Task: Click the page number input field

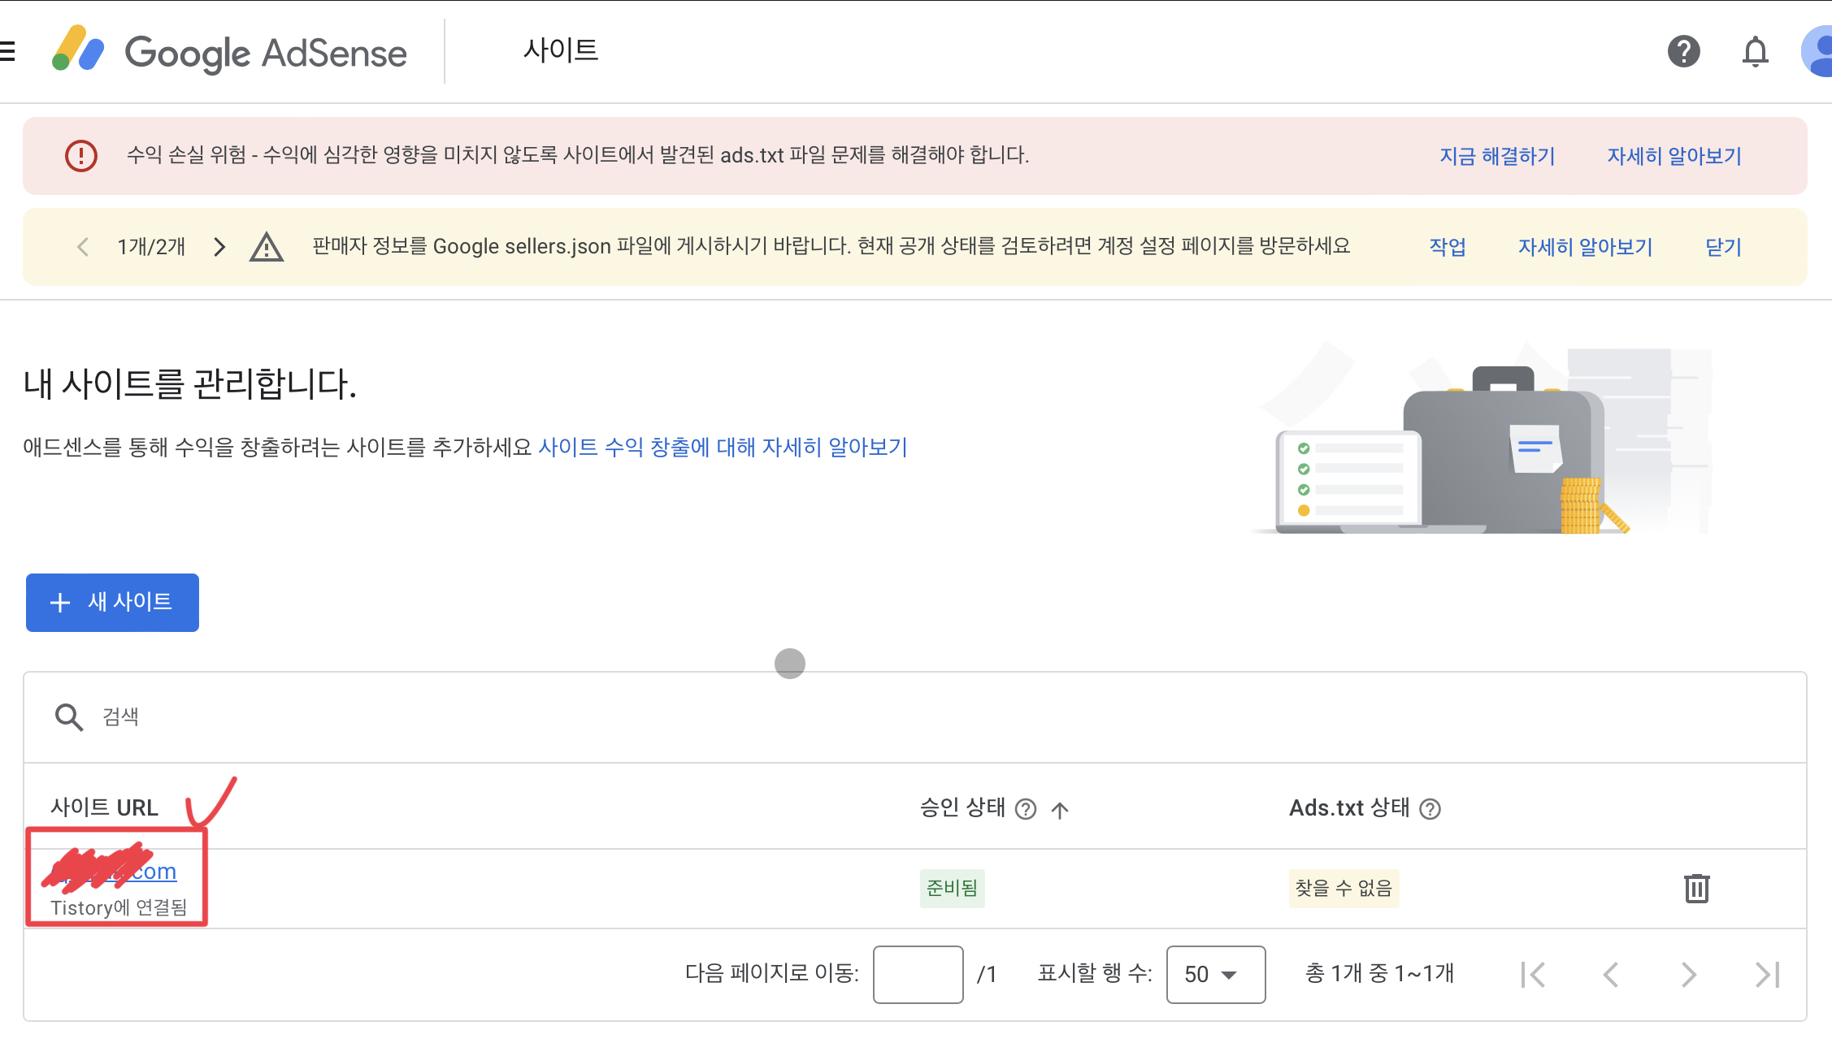Action: pos(918,974)
